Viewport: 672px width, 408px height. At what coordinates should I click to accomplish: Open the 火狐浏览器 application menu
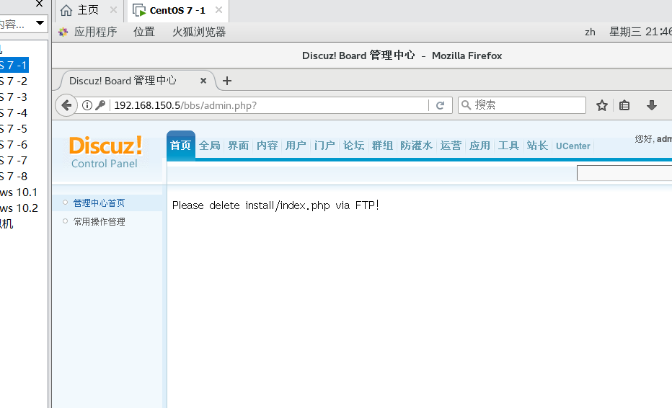coord(199,32)
